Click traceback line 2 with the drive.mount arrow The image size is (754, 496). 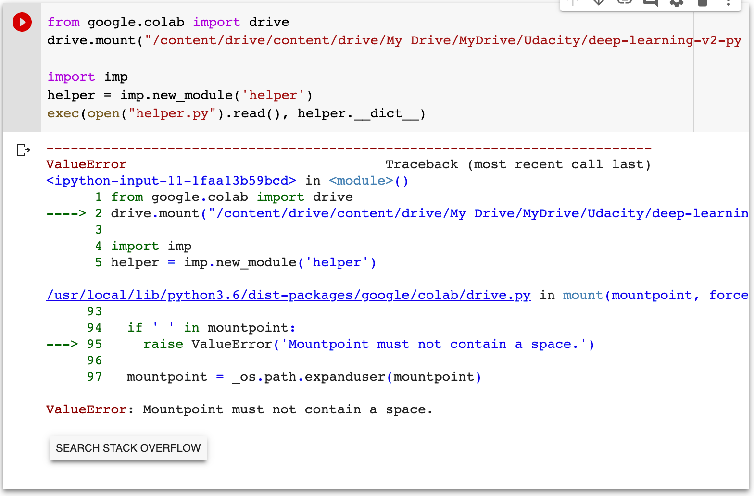point(398,213)
